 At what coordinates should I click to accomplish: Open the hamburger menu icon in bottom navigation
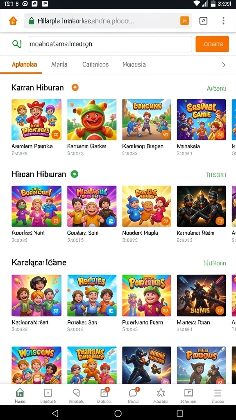(x=218, y=395)
